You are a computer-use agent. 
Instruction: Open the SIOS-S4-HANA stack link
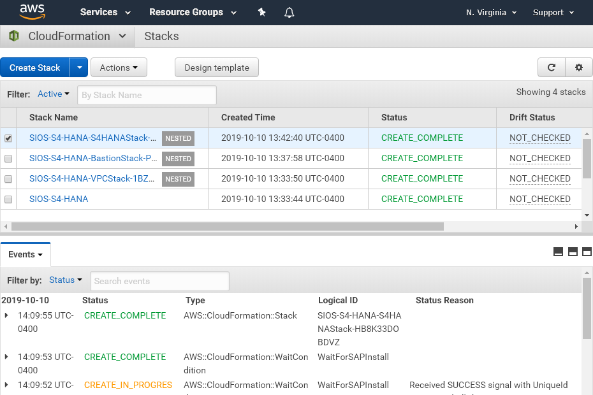pos(59,199)
